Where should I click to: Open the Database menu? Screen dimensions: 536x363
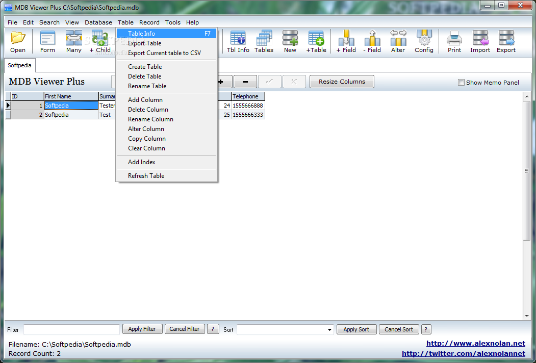[98, 22]
